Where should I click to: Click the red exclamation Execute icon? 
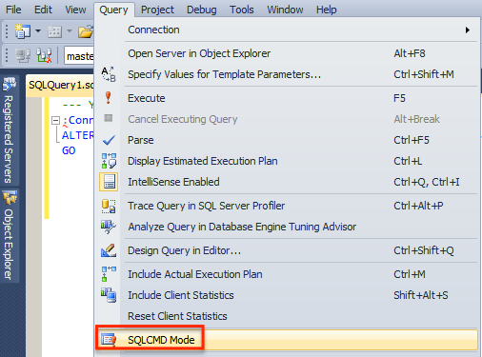(109, 98)
